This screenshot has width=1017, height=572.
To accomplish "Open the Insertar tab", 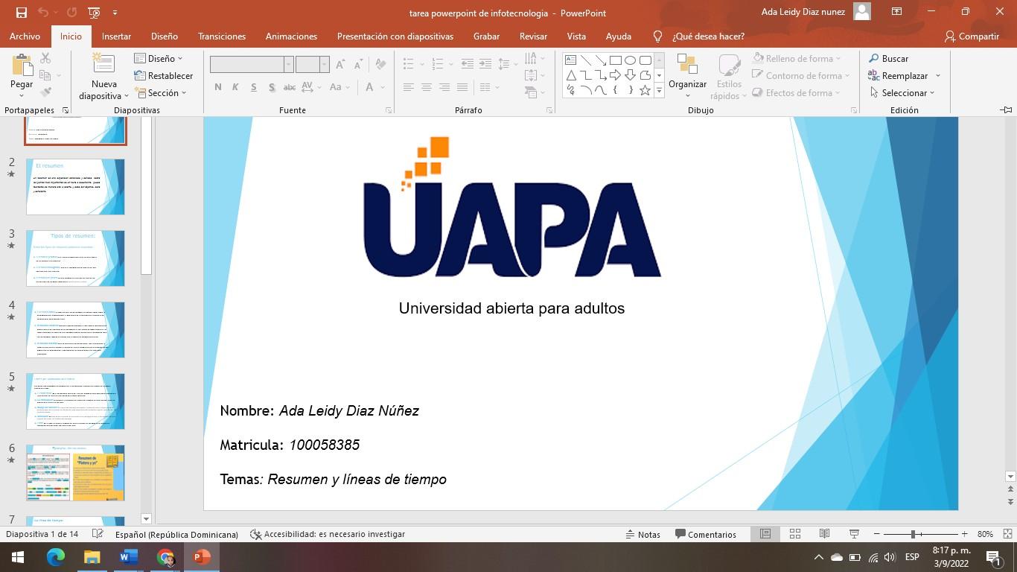I will (116, 36).
